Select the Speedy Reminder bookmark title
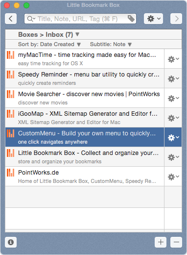This screenshot has height=255, width=187. point(89,75)
